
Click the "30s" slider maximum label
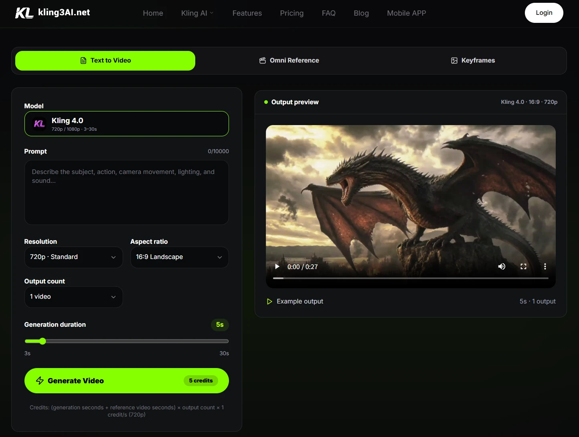(224, 353)
